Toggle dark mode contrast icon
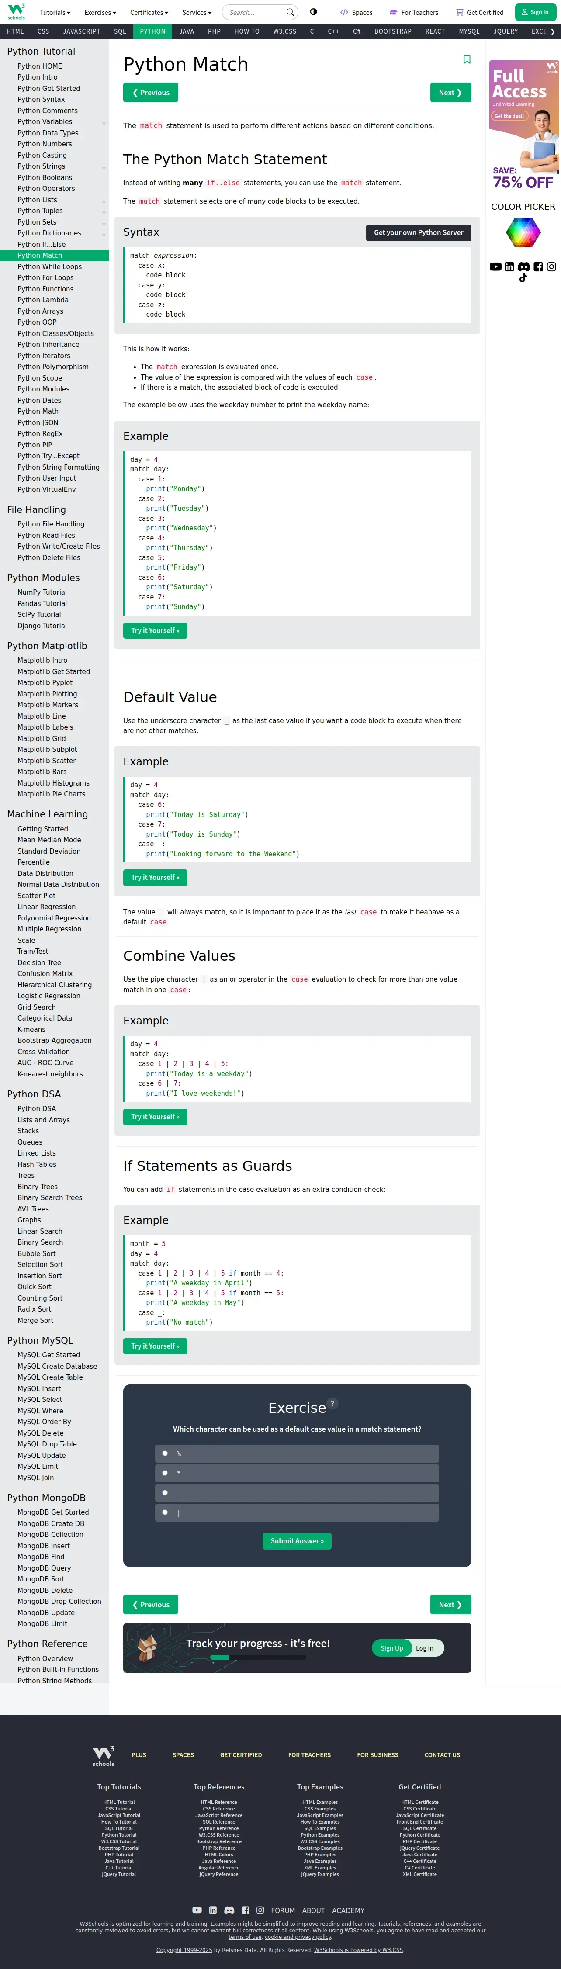 click(x=313, y=12)
